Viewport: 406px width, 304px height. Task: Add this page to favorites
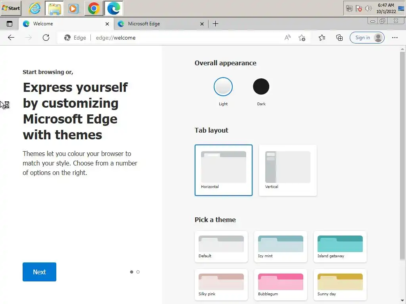point(302,38)
